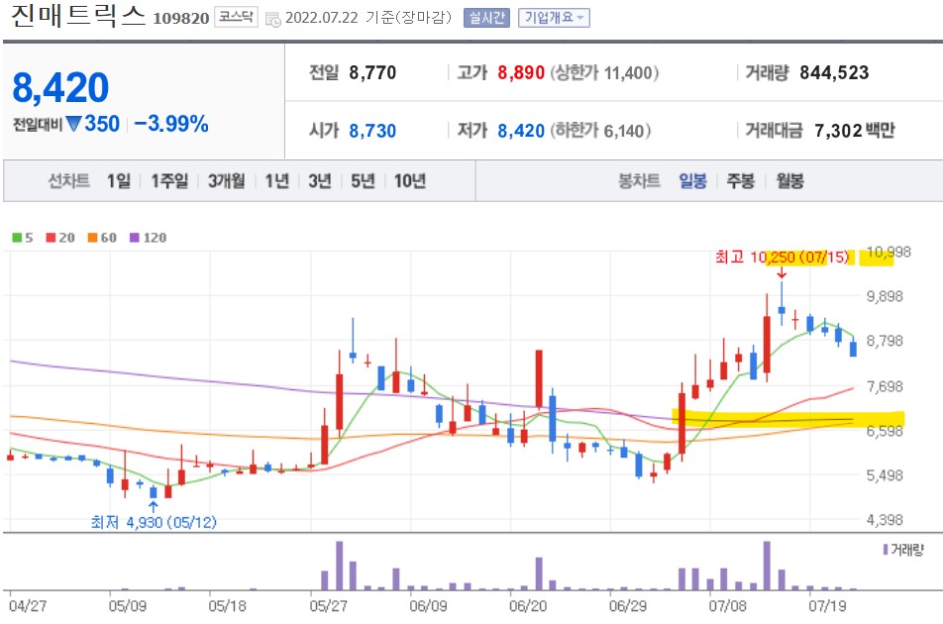This screenshot has height=624, width=943.
Task: Click the calendar icon before 2022.07.22
Action: [273, 19]
